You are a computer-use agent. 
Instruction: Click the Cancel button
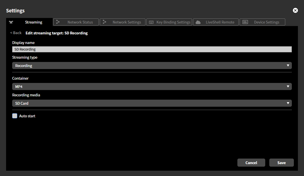(251, 163)
